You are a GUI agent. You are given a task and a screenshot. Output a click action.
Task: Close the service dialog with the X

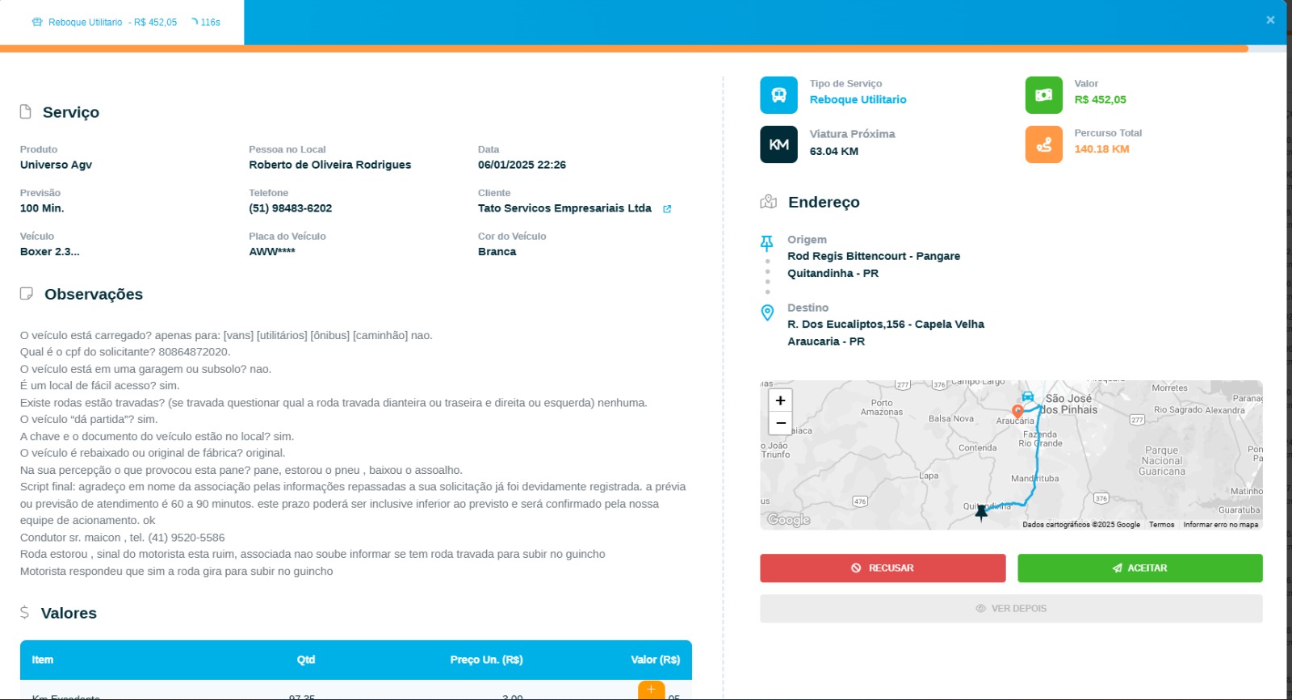coord(1270,20)
